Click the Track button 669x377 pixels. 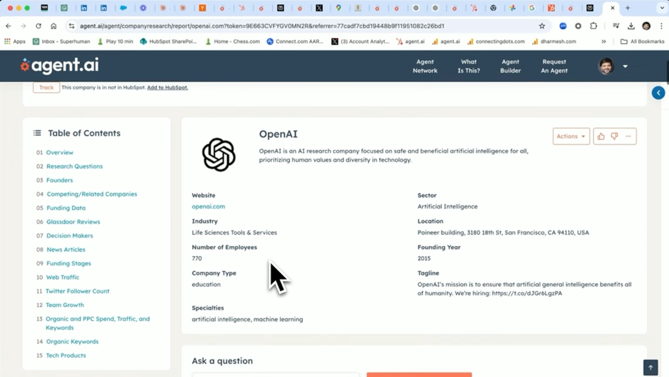click(x=46, y=87)
